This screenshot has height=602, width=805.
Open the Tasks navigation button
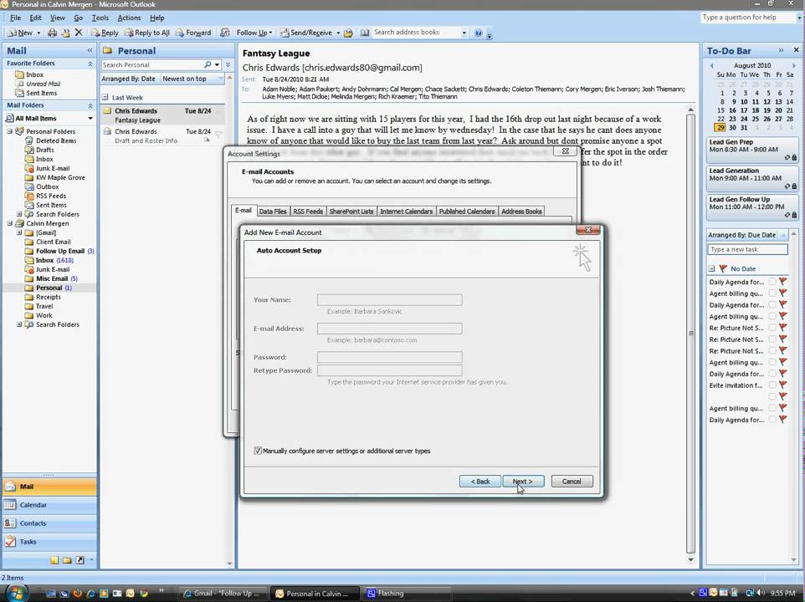pyautogui.click(x=49, y=542)
